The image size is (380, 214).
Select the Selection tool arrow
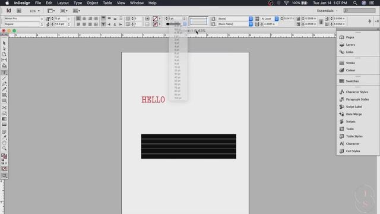point(4,43)
